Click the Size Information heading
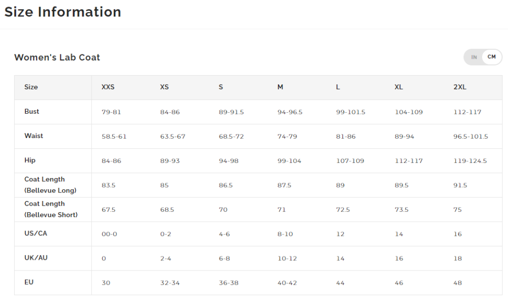 63,12
